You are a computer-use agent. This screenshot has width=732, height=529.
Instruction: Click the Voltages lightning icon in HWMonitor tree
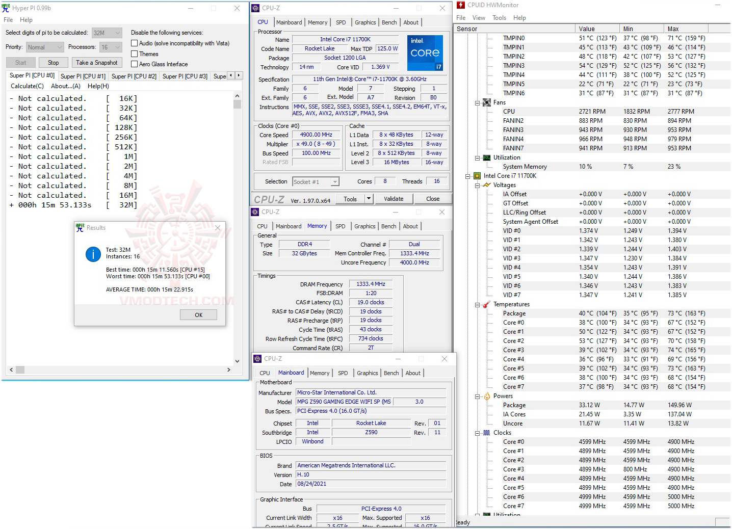[x=487, y=185]
